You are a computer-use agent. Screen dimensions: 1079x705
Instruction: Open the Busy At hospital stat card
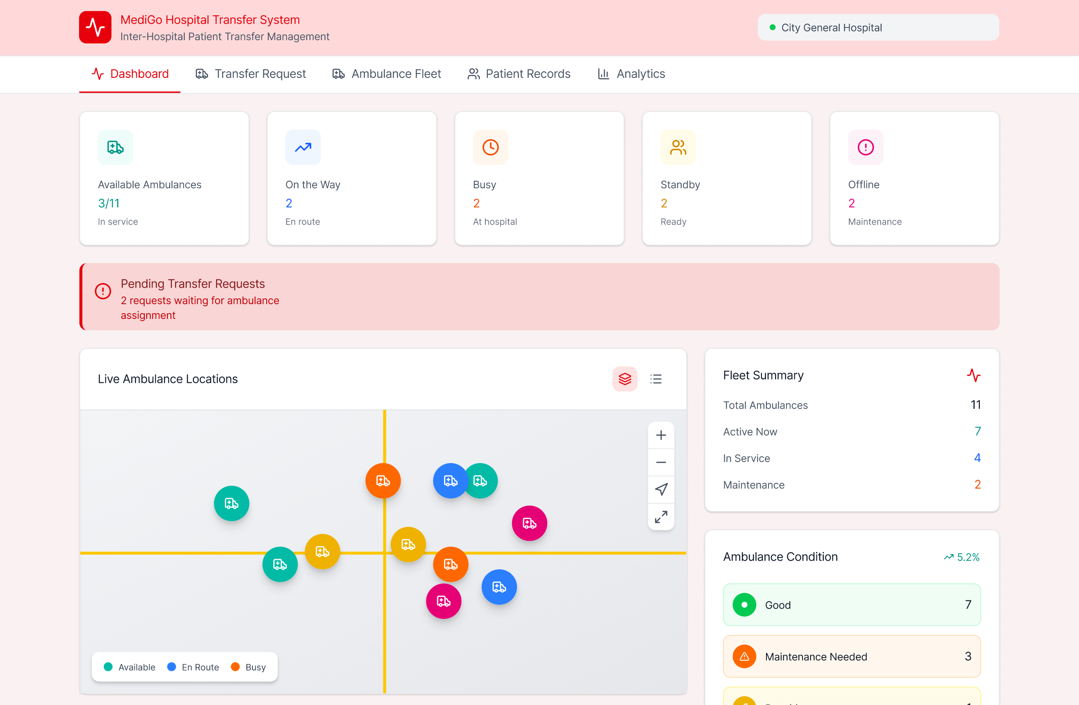(539, 179)
